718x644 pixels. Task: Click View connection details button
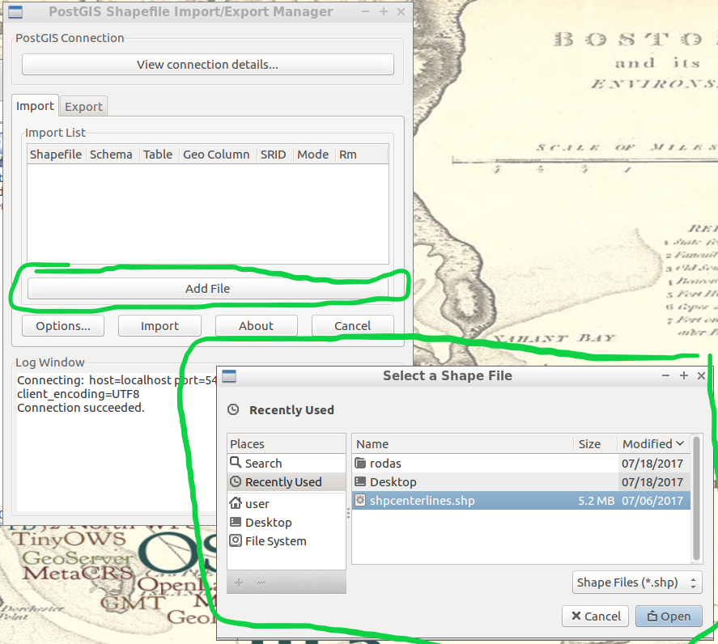click(x=207, y=65)
